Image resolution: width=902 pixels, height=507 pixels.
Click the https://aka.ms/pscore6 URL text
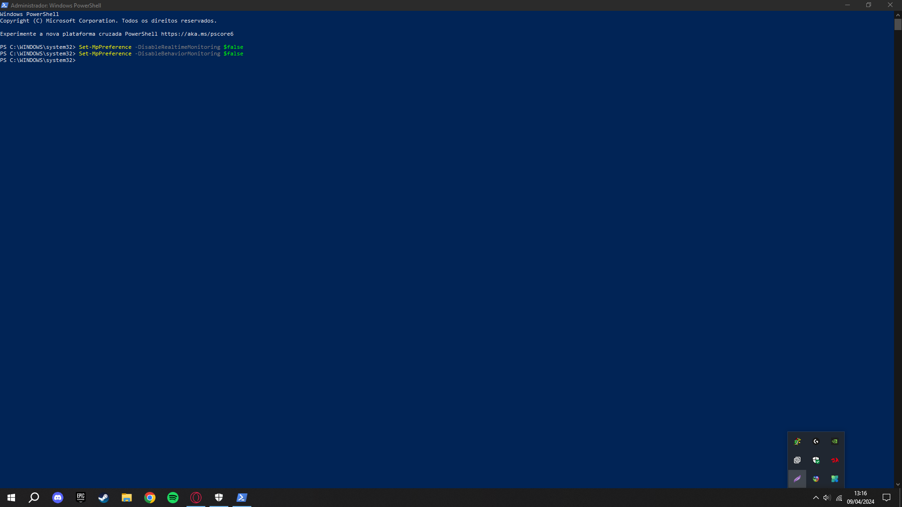[x=197, y=34]
